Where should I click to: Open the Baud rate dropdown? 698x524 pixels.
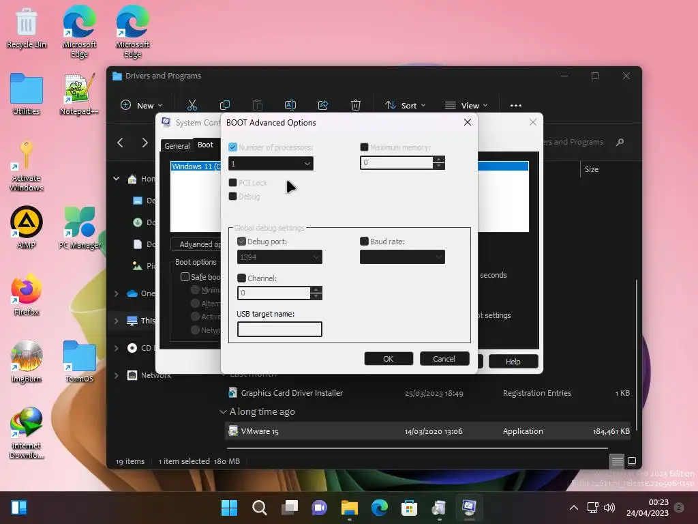point(402,257)
